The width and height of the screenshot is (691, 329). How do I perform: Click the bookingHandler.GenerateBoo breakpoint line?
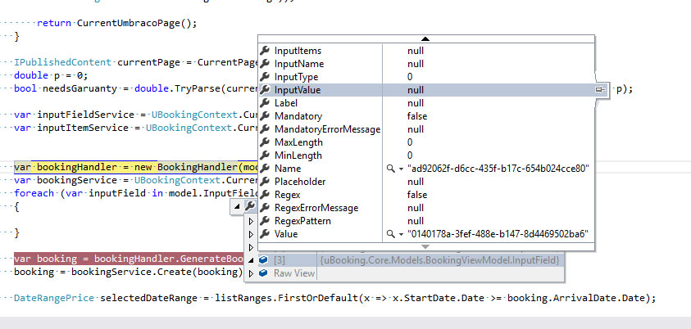tap(128, 259)
